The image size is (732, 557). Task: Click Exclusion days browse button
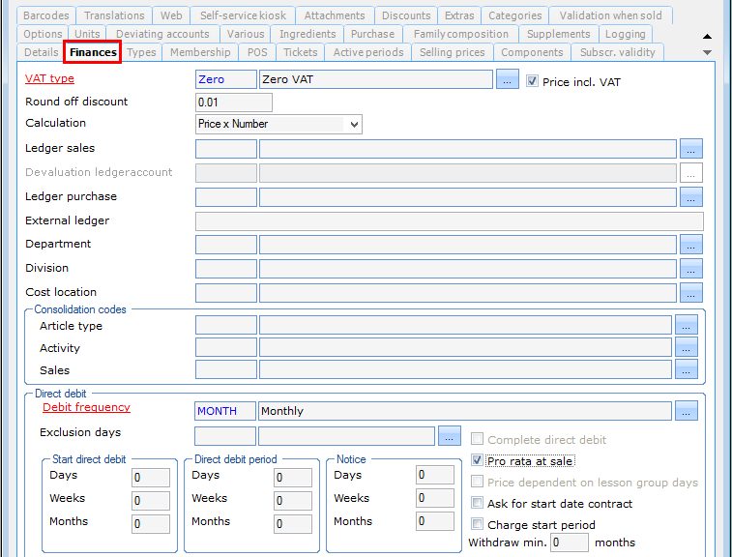(449, 437)
